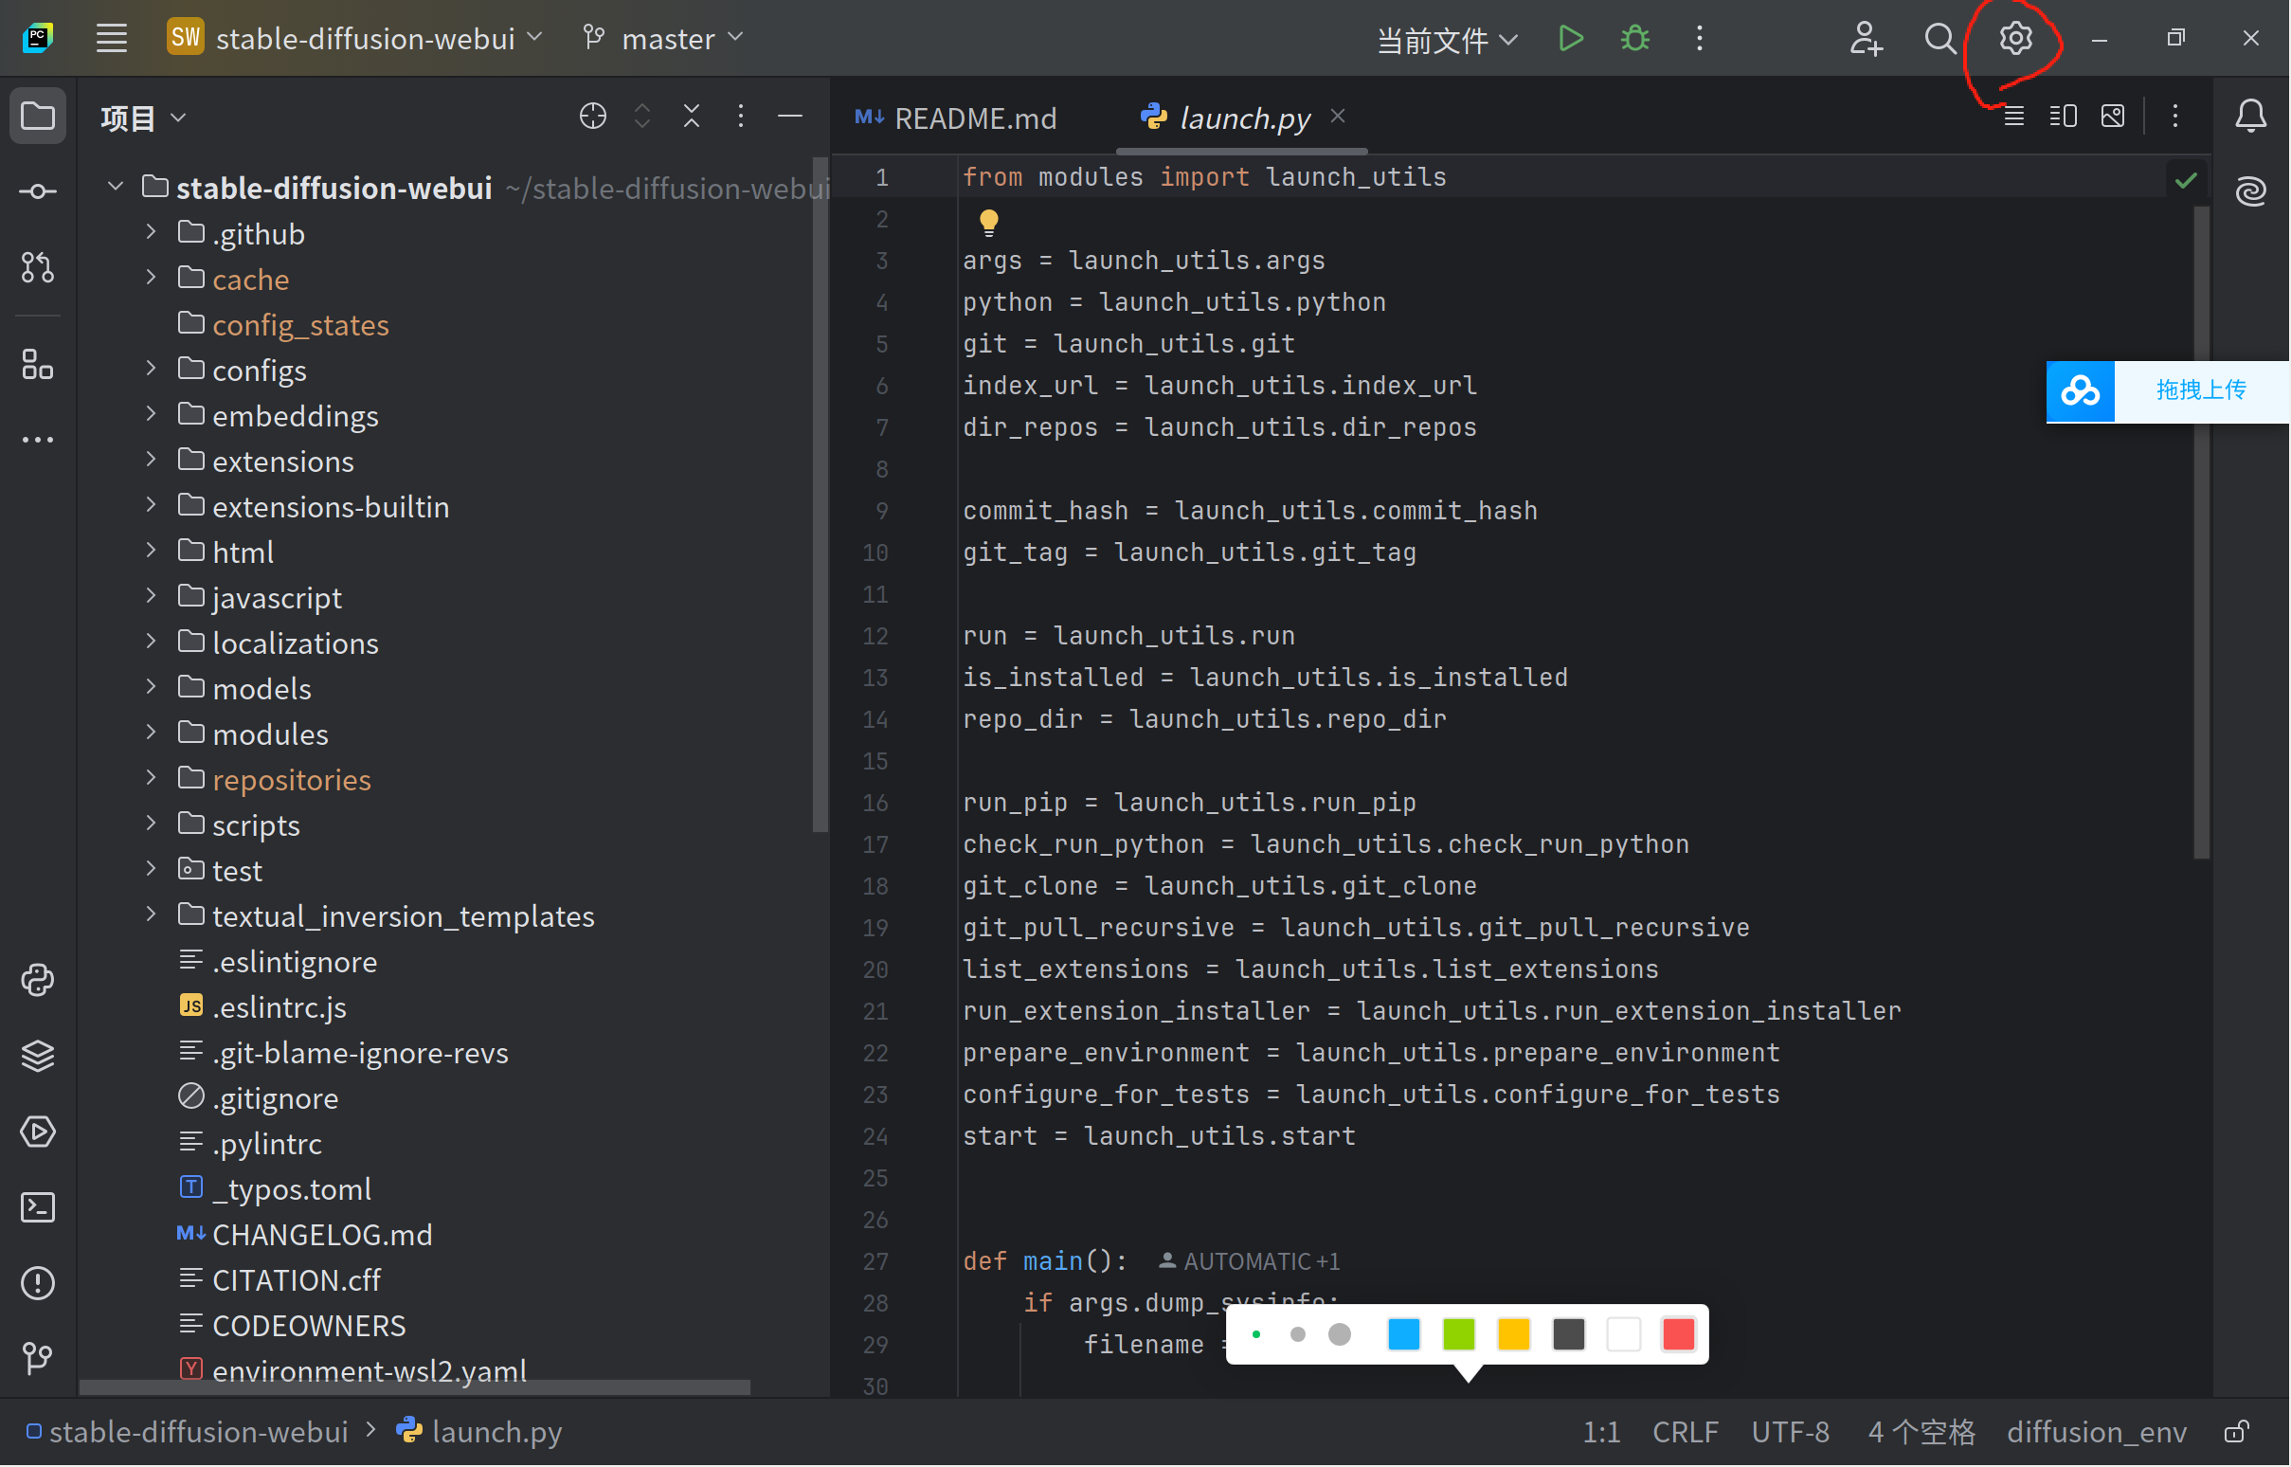Open the Python Console tool window

click(x=37, y=981)
